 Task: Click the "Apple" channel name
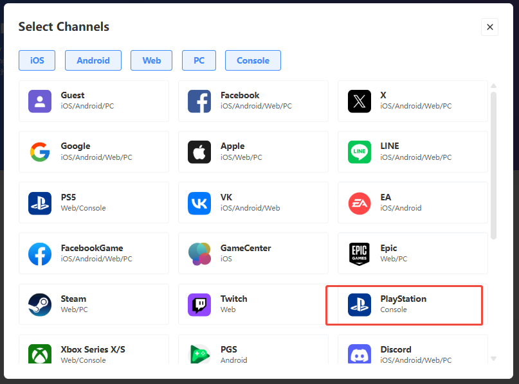pyautogui.click(x=233, y=146)
